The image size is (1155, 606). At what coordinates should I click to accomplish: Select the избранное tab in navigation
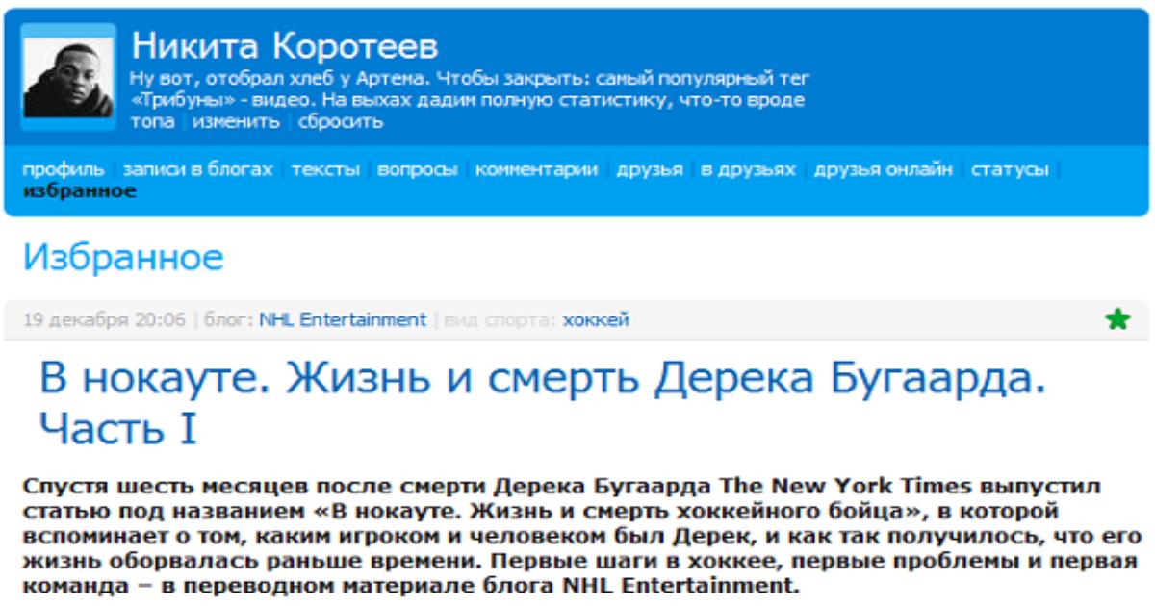79,190
